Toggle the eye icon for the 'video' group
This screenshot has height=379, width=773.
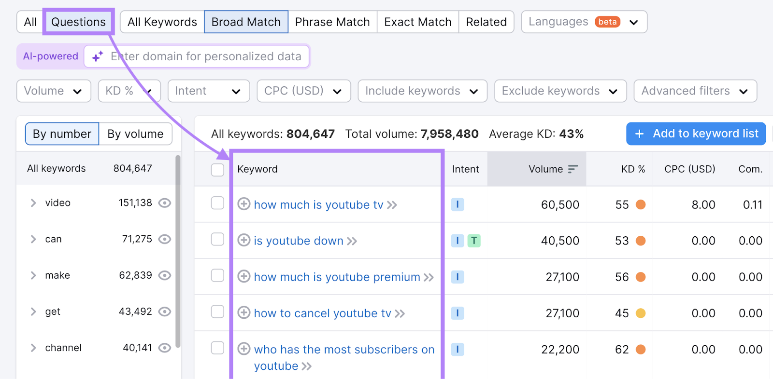click(x=165, y=203)
